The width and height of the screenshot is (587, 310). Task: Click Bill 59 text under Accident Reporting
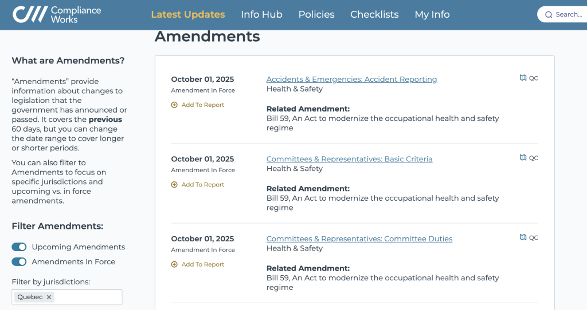coord(382,123)
